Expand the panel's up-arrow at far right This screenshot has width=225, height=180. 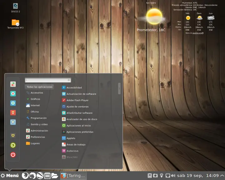(222, 175)
